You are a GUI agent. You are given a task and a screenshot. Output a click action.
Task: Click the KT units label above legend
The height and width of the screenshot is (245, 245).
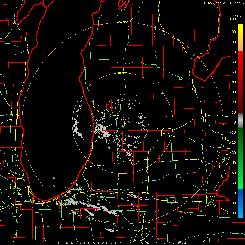pos(232,19)
